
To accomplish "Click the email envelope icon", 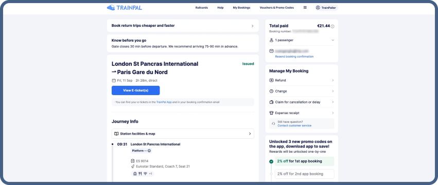I will (271, 51).
